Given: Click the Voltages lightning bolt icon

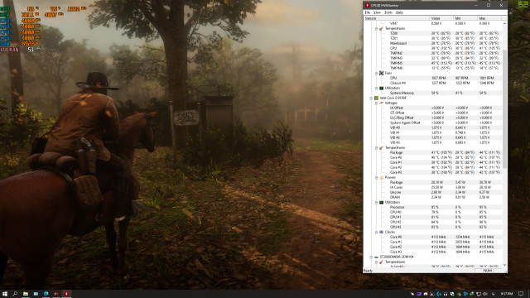Looking at the screenshot, I should click(x=381, y=103).
